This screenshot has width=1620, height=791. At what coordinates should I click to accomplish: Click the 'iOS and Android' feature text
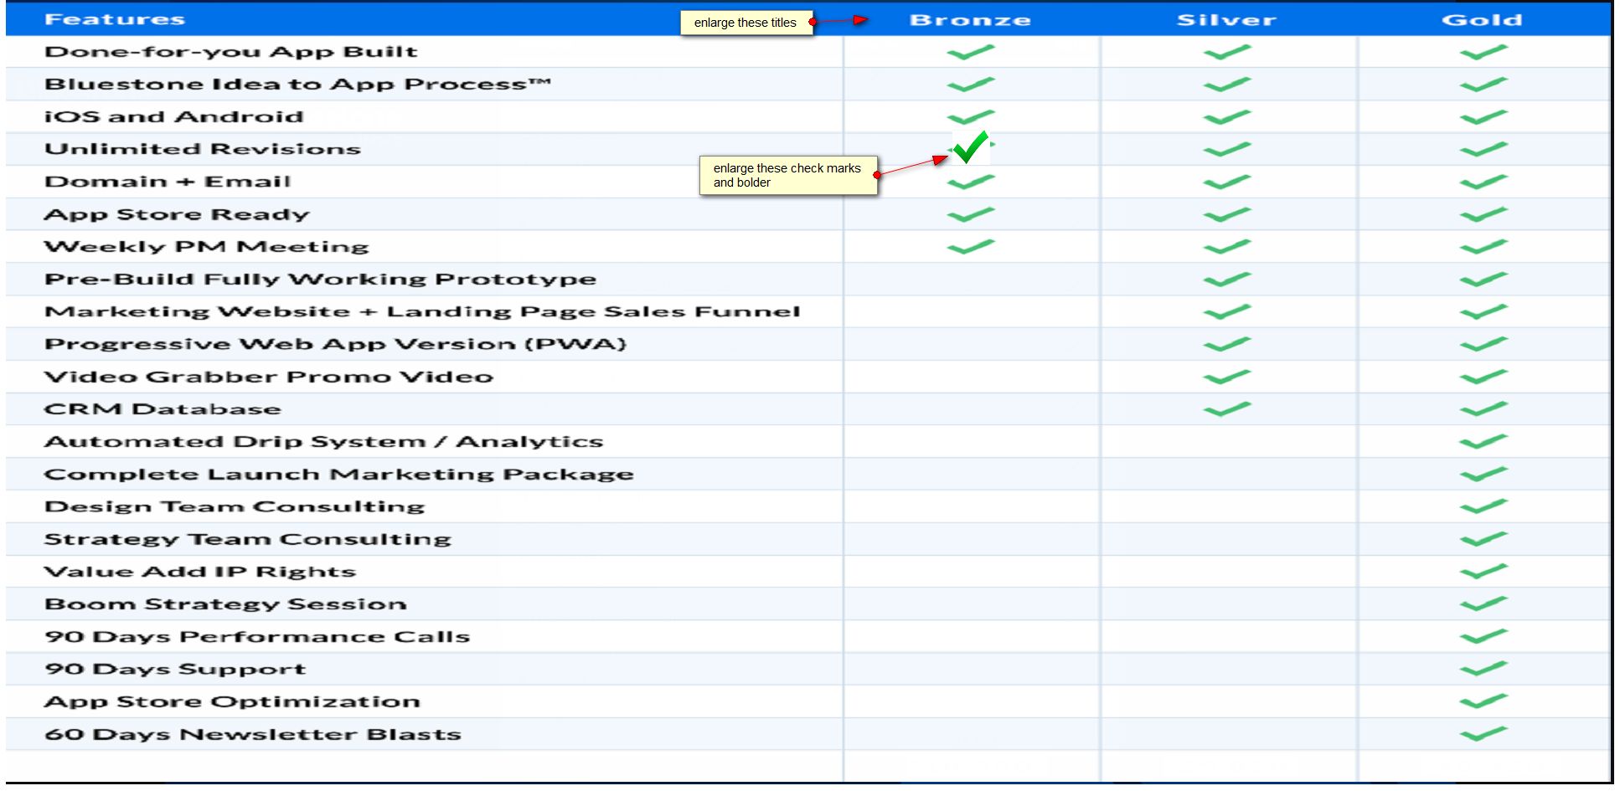pos(174,117)
